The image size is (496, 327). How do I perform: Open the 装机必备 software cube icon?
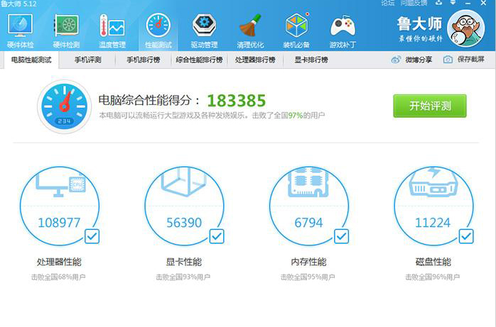[296, 26]
